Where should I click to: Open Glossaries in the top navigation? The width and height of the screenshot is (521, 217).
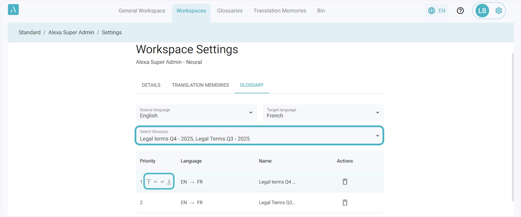point(230,11)
